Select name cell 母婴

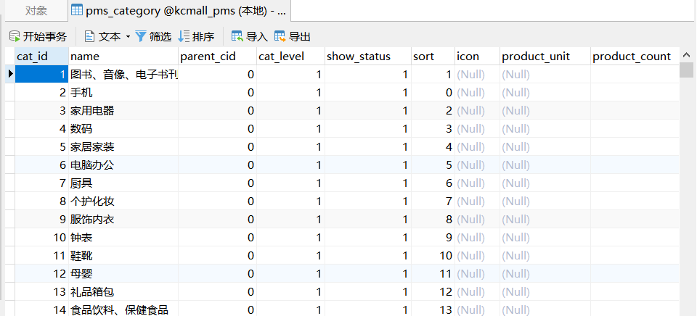123,273
